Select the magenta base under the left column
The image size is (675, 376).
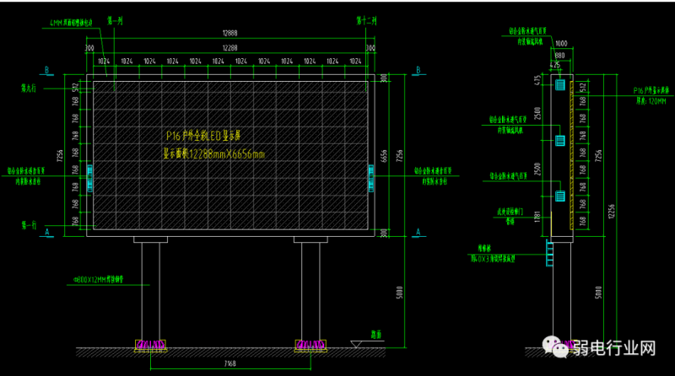[150, 344]
